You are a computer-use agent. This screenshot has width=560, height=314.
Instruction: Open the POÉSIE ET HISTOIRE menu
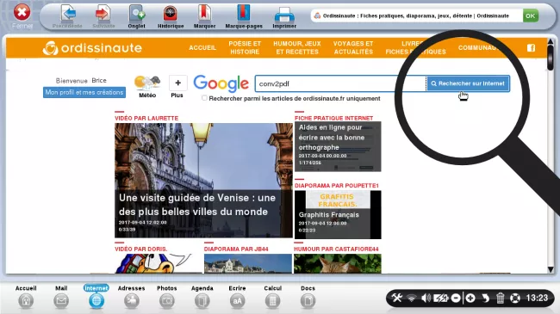coord(245,47)
